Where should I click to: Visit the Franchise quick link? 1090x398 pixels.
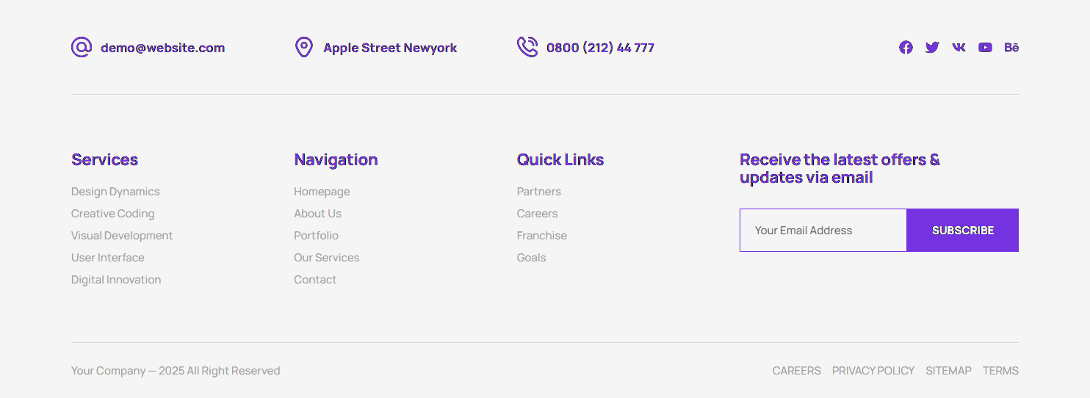click(541, 236)
